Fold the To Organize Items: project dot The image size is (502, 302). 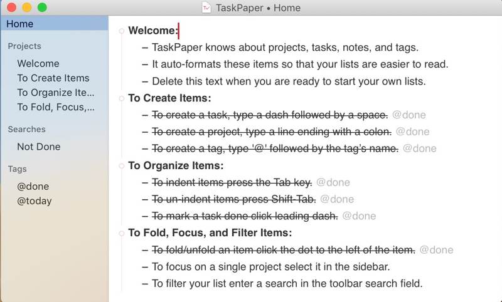122,166
